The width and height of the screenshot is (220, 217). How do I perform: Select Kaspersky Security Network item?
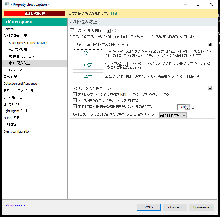click(x=35, y=43)
